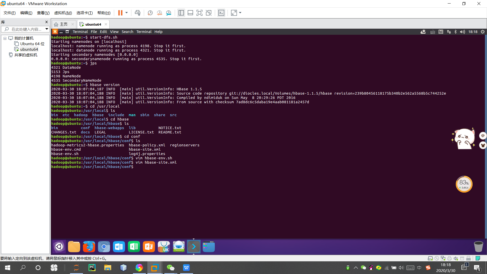The width and height of the screenshot is (487, 274).
Task: Open the Terminal menu in Ubuntu
Action: click(x=144, y=32)
